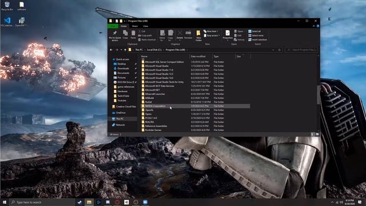Switch to large icons view button
The width and height of the screenshot is (366, 206).
[x=317, y=134]
